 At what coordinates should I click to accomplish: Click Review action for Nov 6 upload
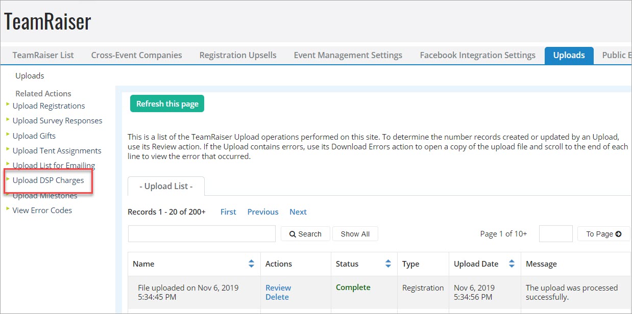[278, 287]
